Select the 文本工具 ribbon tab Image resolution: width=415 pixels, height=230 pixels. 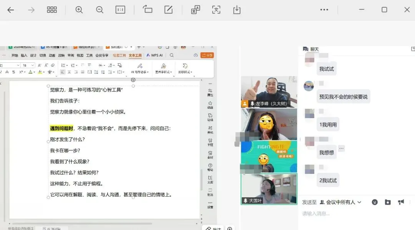coord(135,55)
